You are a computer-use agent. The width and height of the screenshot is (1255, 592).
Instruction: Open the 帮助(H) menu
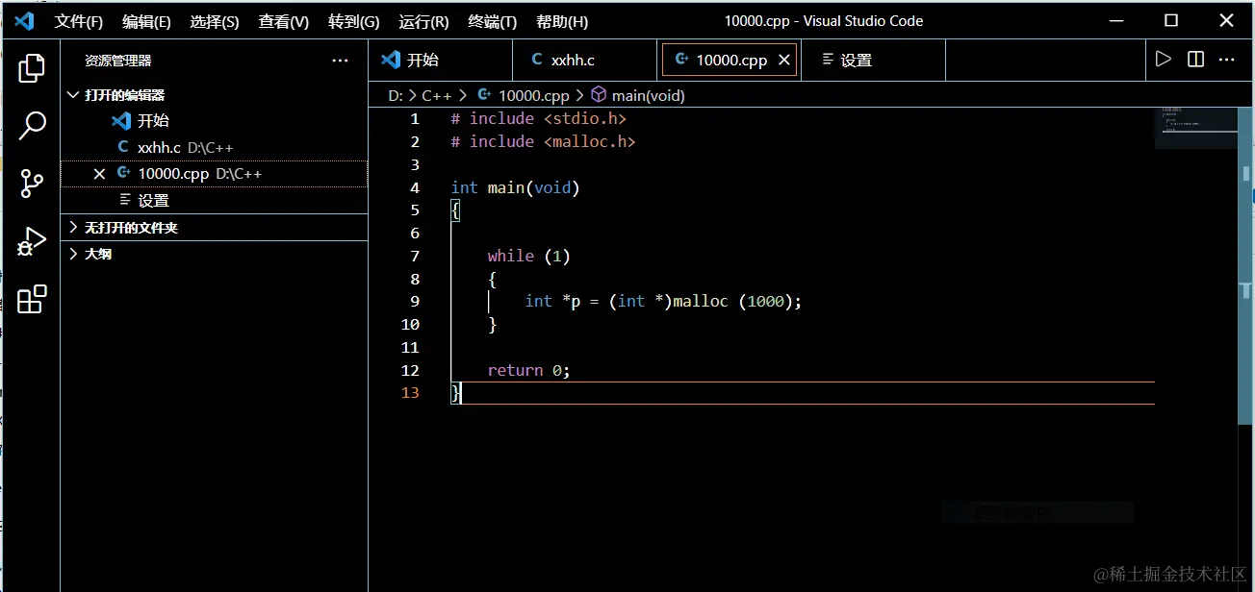(562, 21)
